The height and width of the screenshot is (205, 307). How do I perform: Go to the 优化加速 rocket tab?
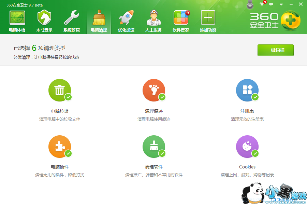tap(126, 21)
